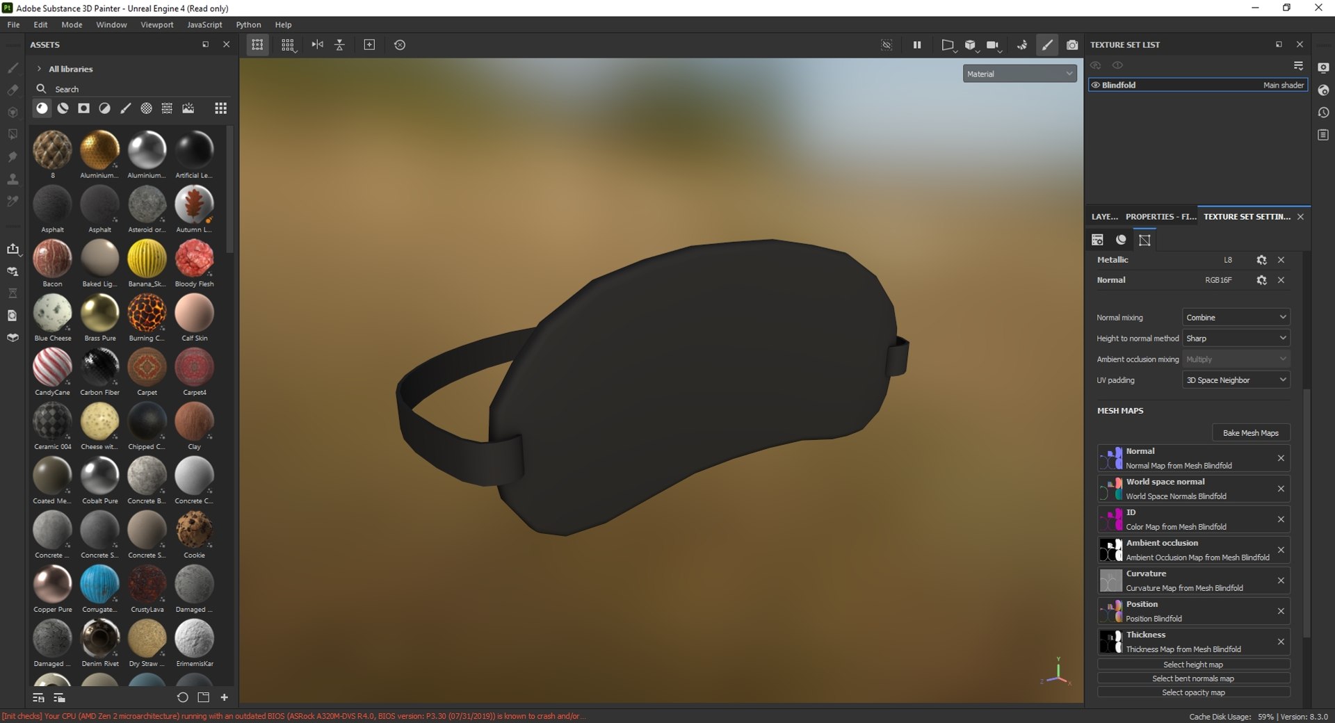Viewport: 1335px width, 723px height.
Task: Toggle 2x3 grid snapping icon in top toolbar
Action: [x=288, y=45]
